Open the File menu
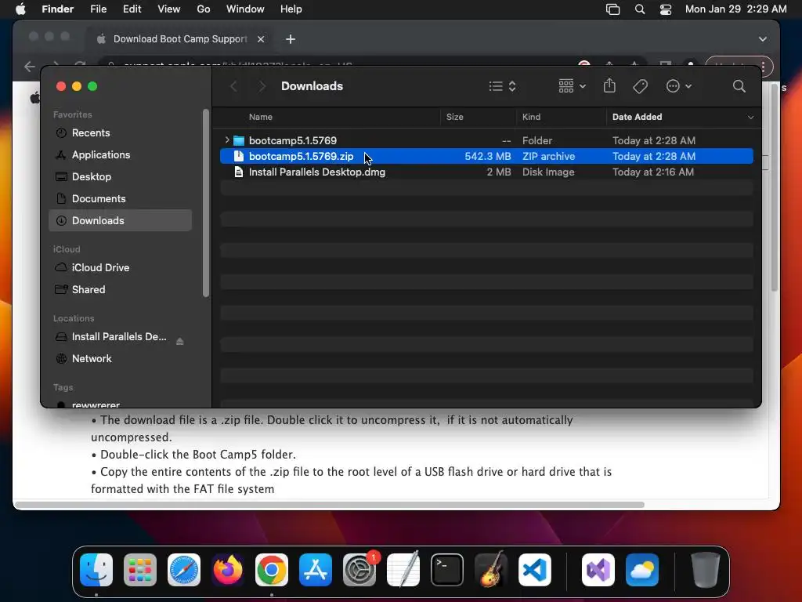802x602 pixels. click(98, 9)
